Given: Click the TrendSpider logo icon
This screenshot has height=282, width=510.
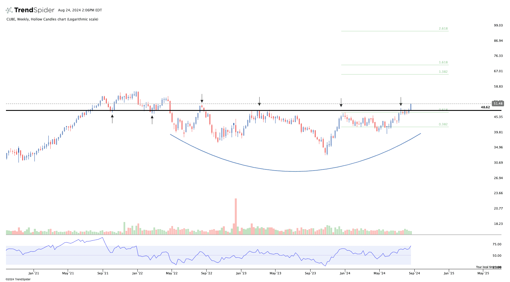Looking at the screenshot, I should (x=9, y=11).
